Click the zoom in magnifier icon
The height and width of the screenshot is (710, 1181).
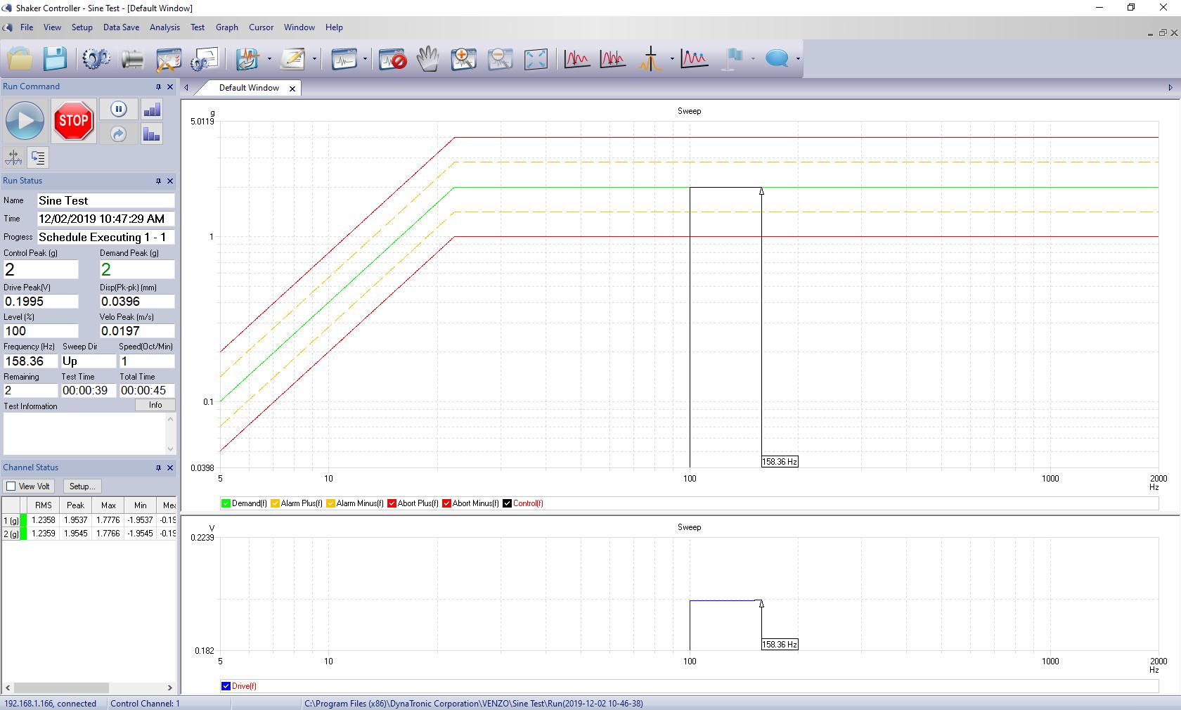pyautogui.click(x=463, y=59)
